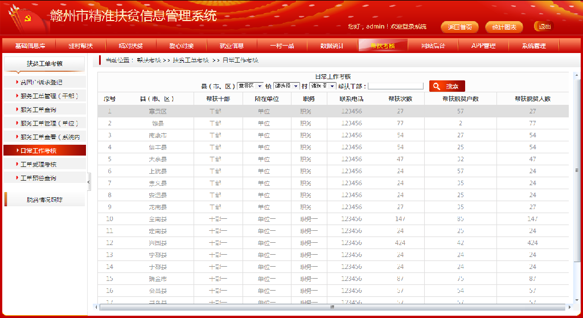Select 日常工作考核 in the sidebar
583x318 pixels.
[44, 150]
